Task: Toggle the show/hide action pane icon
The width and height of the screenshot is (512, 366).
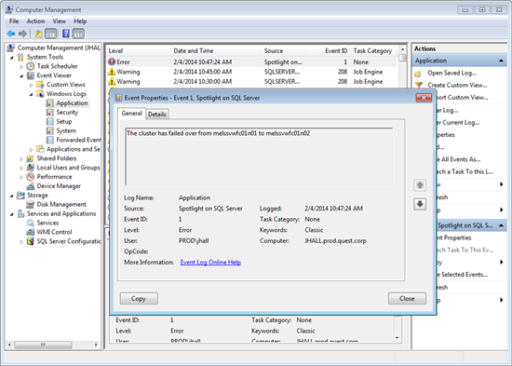Action: click(x=78, y=34)
